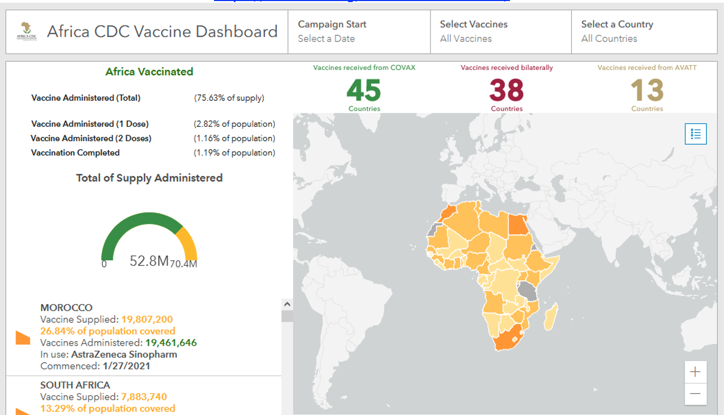Click the Africa CDC logo
Screen dimensions: 728x415
point(27,31)
